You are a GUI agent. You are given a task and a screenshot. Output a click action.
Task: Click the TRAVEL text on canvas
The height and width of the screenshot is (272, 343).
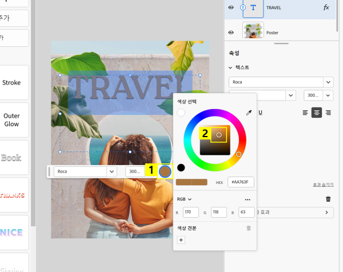coord(126,88)
